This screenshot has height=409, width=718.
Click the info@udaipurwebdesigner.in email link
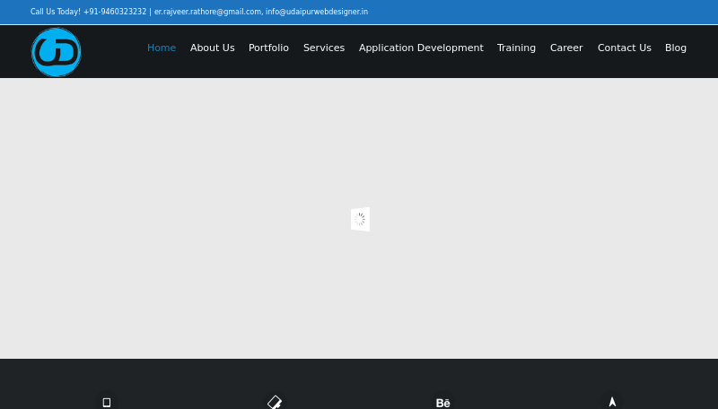point(317,12)
